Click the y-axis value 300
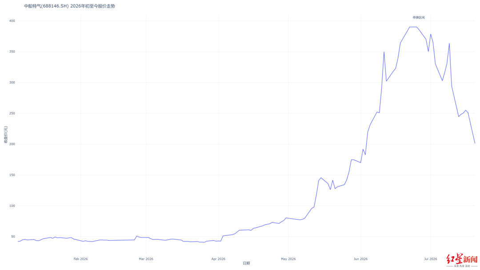Image resolution: width=480 pixels, height=270 pixels. [12, 83]
